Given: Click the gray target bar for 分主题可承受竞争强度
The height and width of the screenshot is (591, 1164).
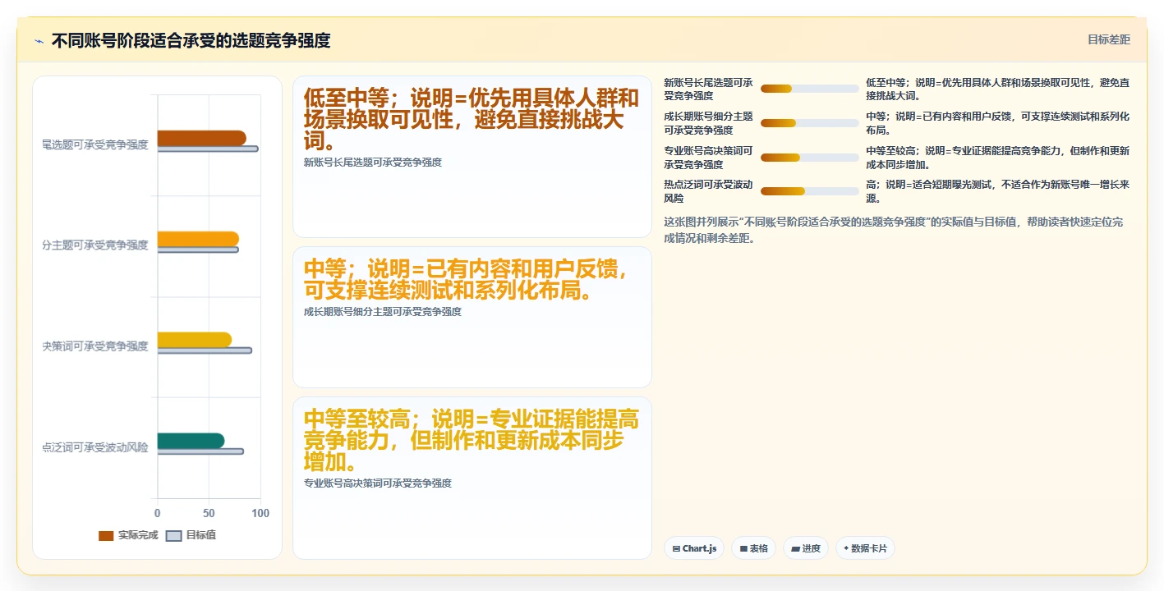Looking at the screenshot, I should click(198, 250).
